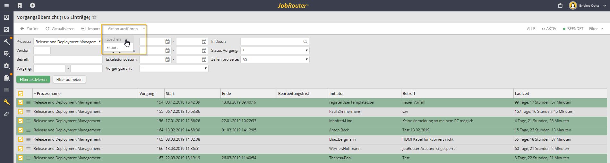Sort by Prozessname column header

(x=49, y=94)
